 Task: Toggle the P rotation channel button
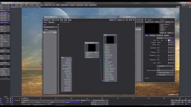1,100
